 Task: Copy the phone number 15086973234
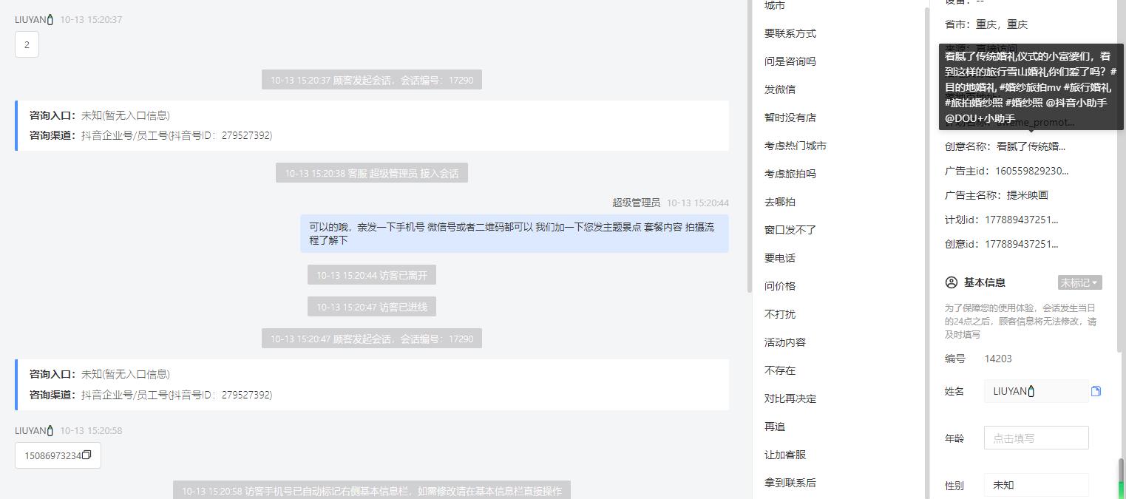87,455
